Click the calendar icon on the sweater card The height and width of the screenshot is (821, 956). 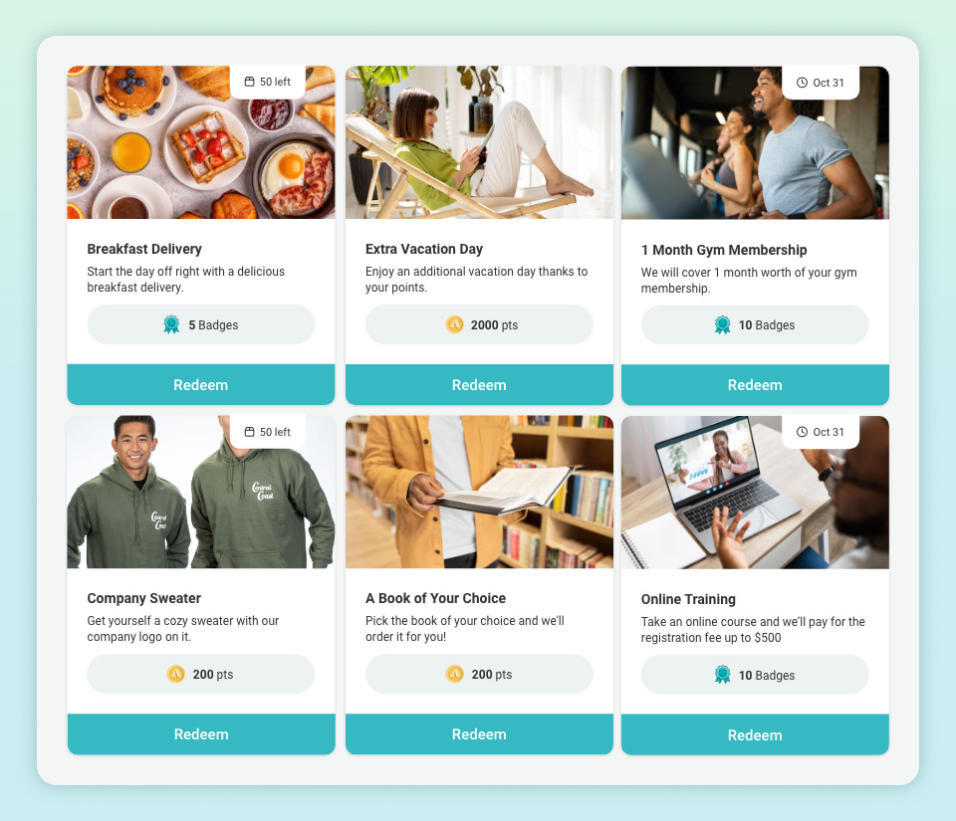coord(249,432)
